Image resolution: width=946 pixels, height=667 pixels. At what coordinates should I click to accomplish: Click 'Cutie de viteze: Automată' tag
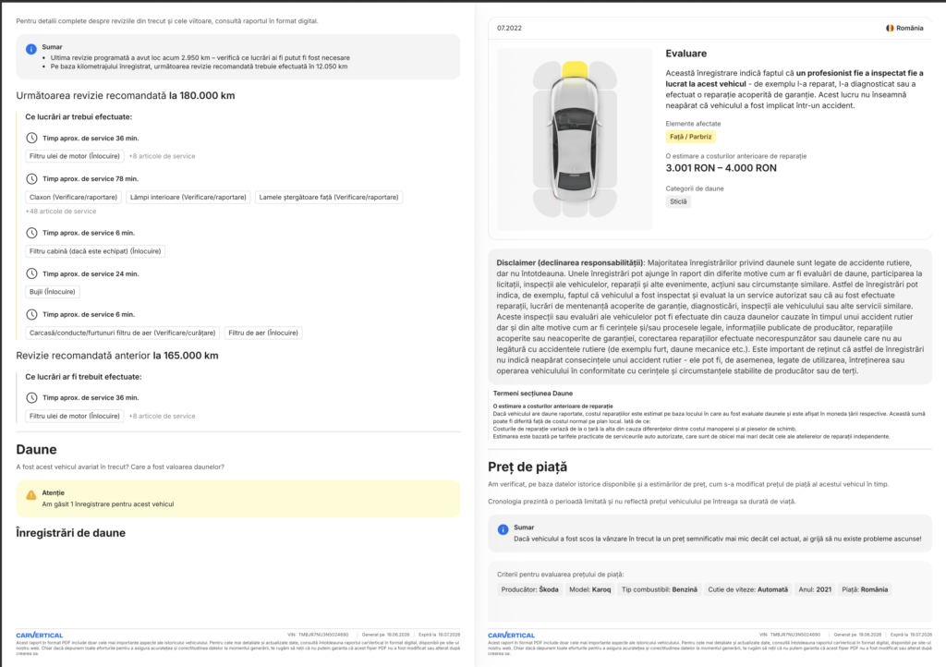pyautogui.click(x=748, y=589)
